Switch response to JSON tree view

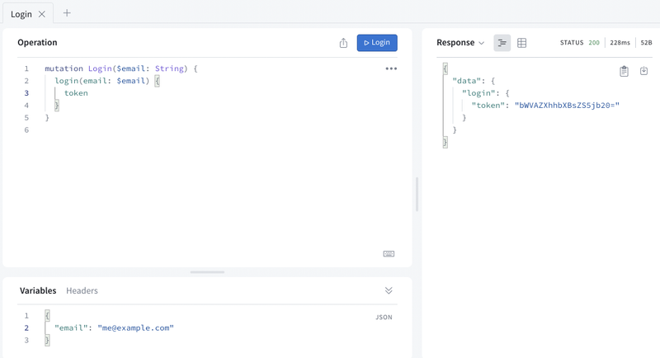pos(502,43)
